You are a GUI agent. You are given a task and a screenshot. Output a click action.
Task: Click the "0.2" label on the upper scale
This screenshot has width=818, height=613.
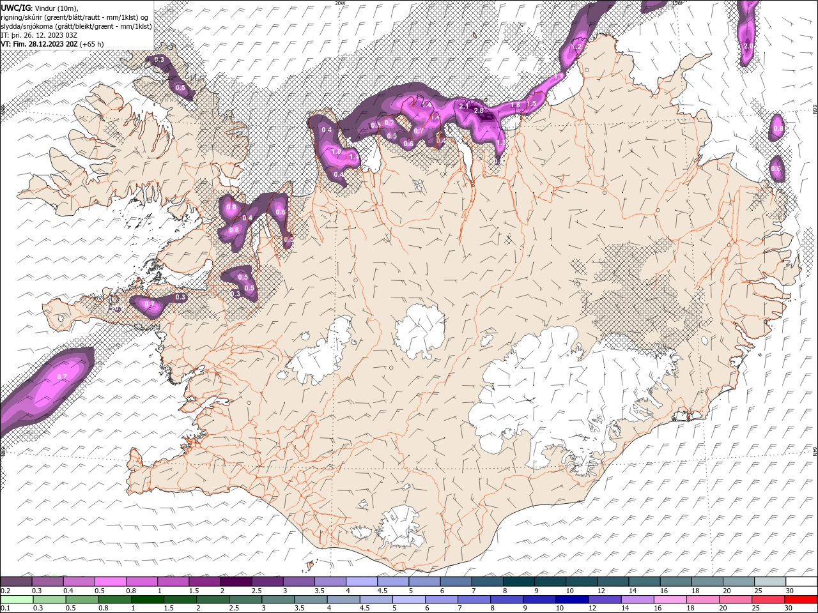[5, 591]
